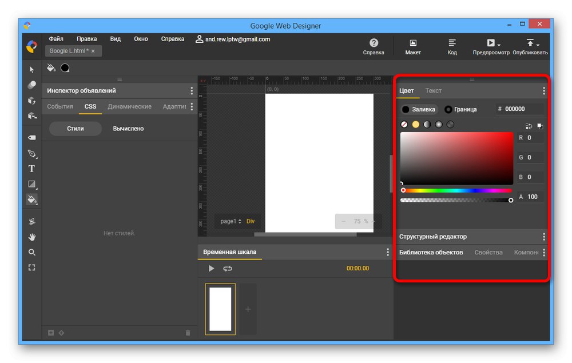Choose the linear gradient swatch

(427, 124)
